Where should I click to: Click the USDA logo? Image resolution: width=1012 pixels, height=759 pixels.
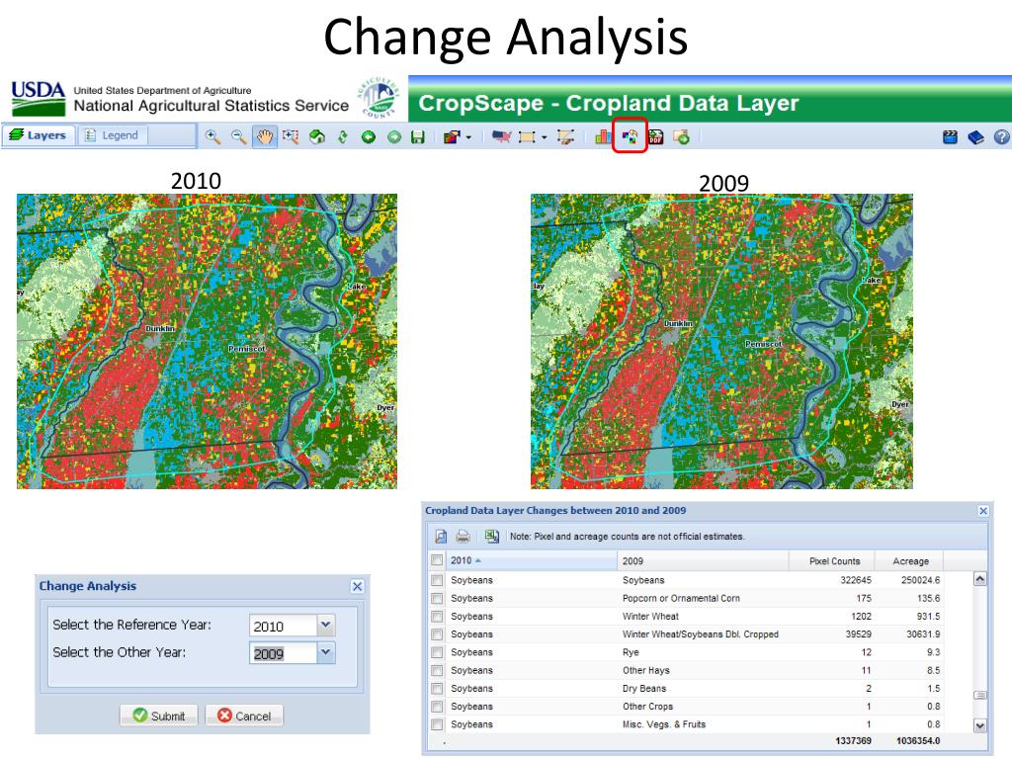click(x=39, y=98)
